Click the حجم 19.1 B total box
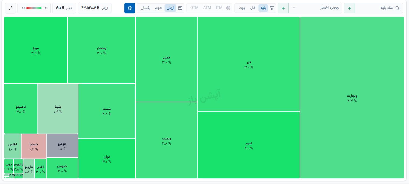409x184 pixels. (x=64, y=8)
